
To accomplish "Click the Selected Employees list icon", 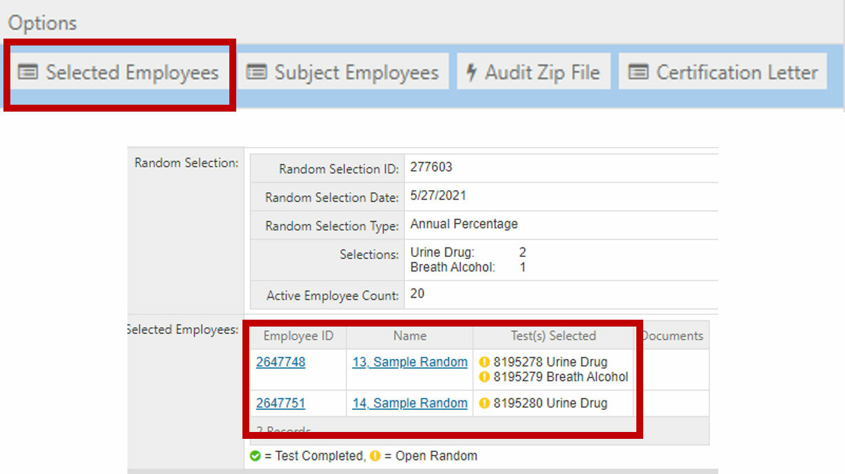I will click(x=28, y=72).
